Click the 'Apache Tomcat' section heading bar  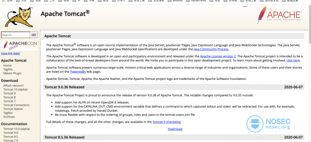click(174, 36)
